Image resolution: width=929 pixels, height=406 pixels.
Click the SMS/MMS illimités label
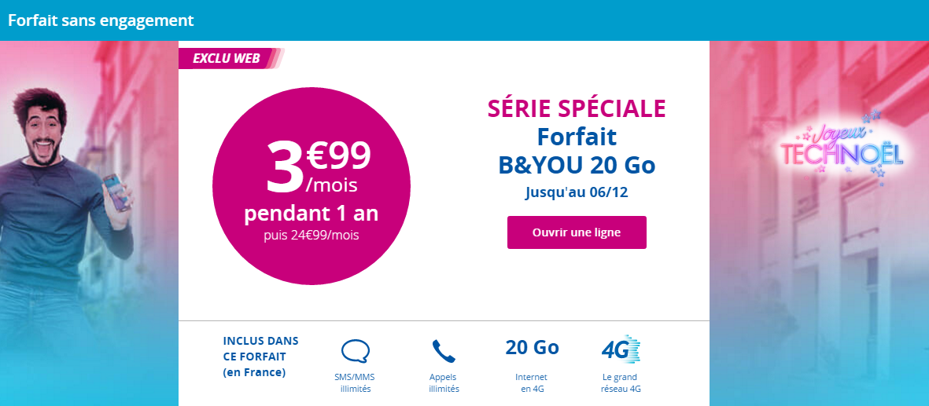[x=355, y=383]
